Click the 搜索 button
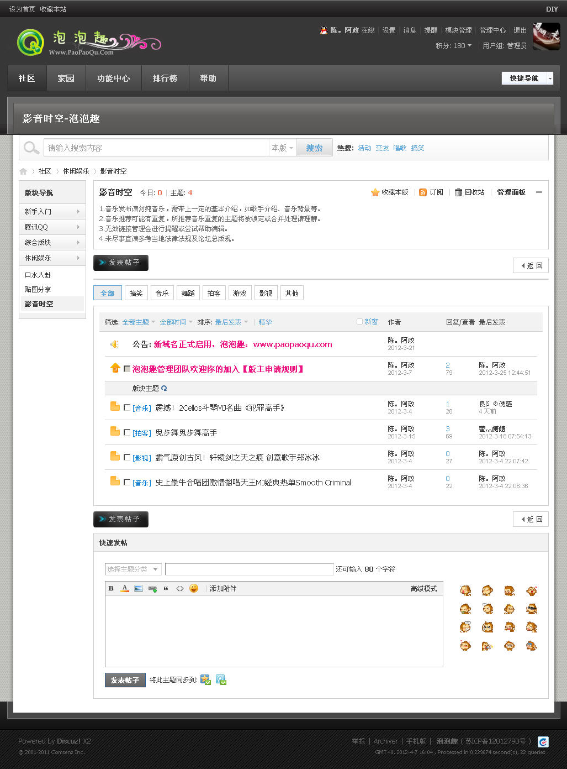Screen dimensions: 567x769 [314, 148]
